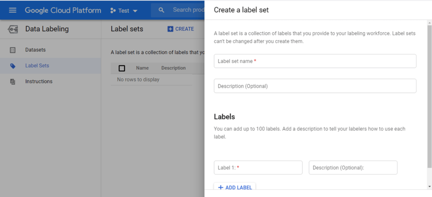The image size is (432, 197).
Task: Click the Name column header
Action: (142, 68)
